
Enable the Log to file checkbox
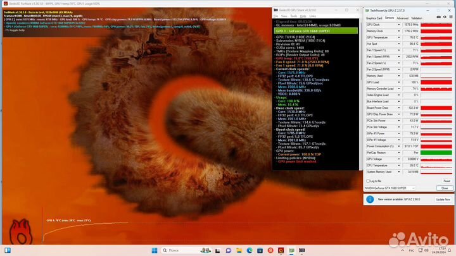[368, 180]
